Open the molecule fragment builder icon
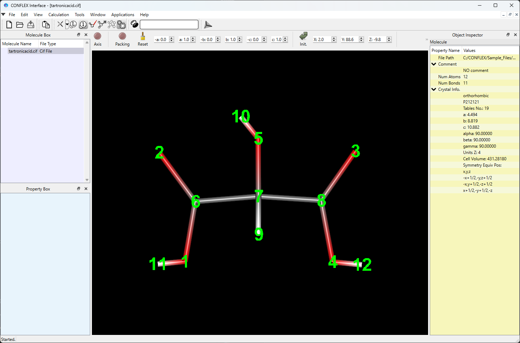 [112, 24]
